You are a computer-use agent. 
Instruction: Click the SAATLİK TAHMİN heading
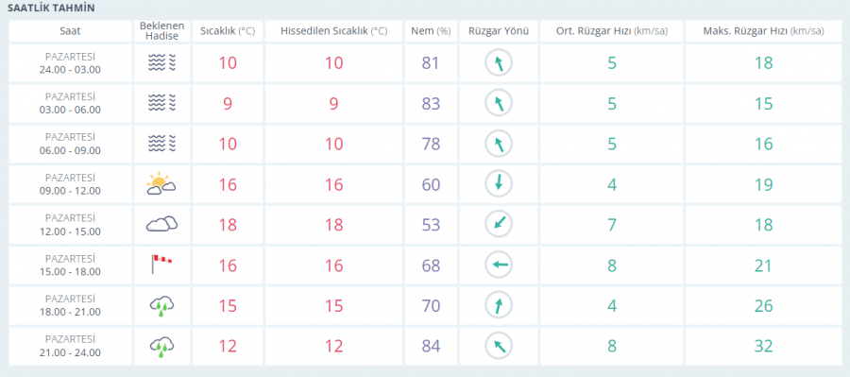[51, 9]
